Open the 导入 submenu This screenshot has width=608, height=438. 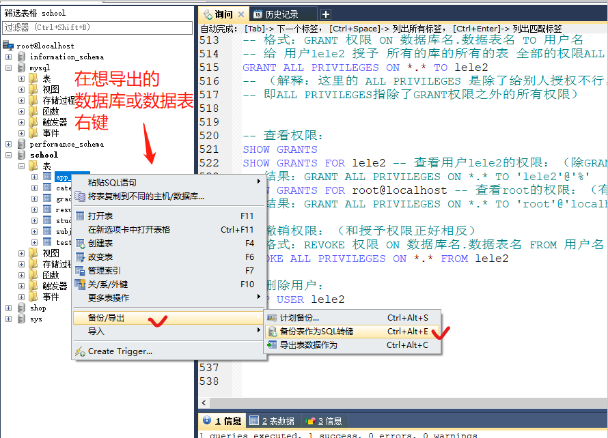point(168,332)
